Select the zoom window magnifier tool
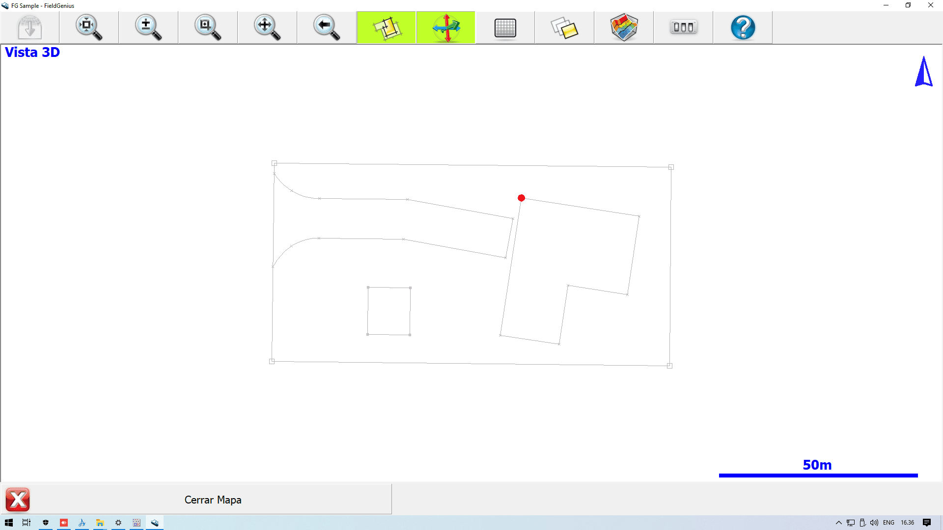 pos(208,27)
